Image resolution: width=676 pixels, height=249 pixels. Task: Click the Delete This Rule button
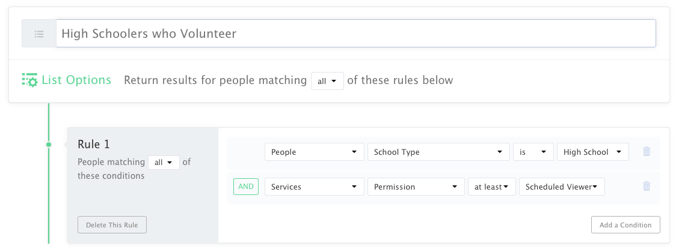click(x=112, y=225)
